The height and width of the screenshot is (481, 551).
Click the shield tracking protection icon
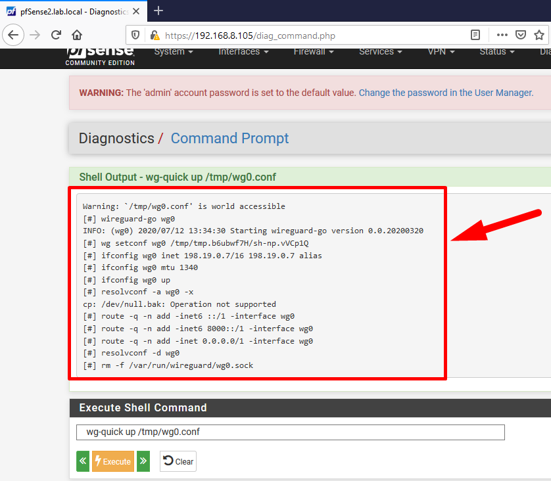(x=135, y=35)
